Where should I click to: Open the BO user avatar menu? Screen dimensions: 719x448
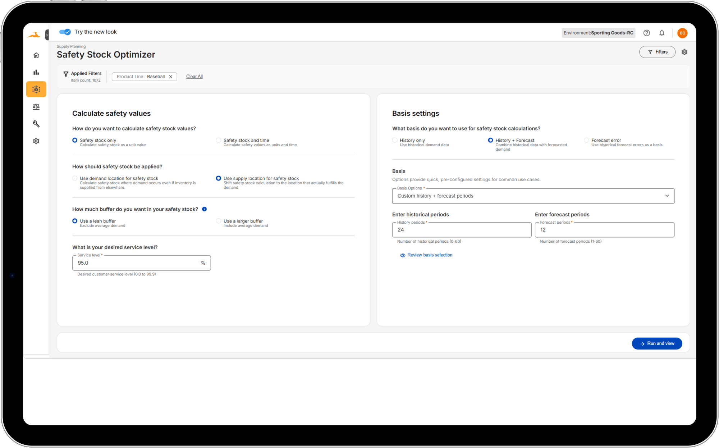point(682,33)
